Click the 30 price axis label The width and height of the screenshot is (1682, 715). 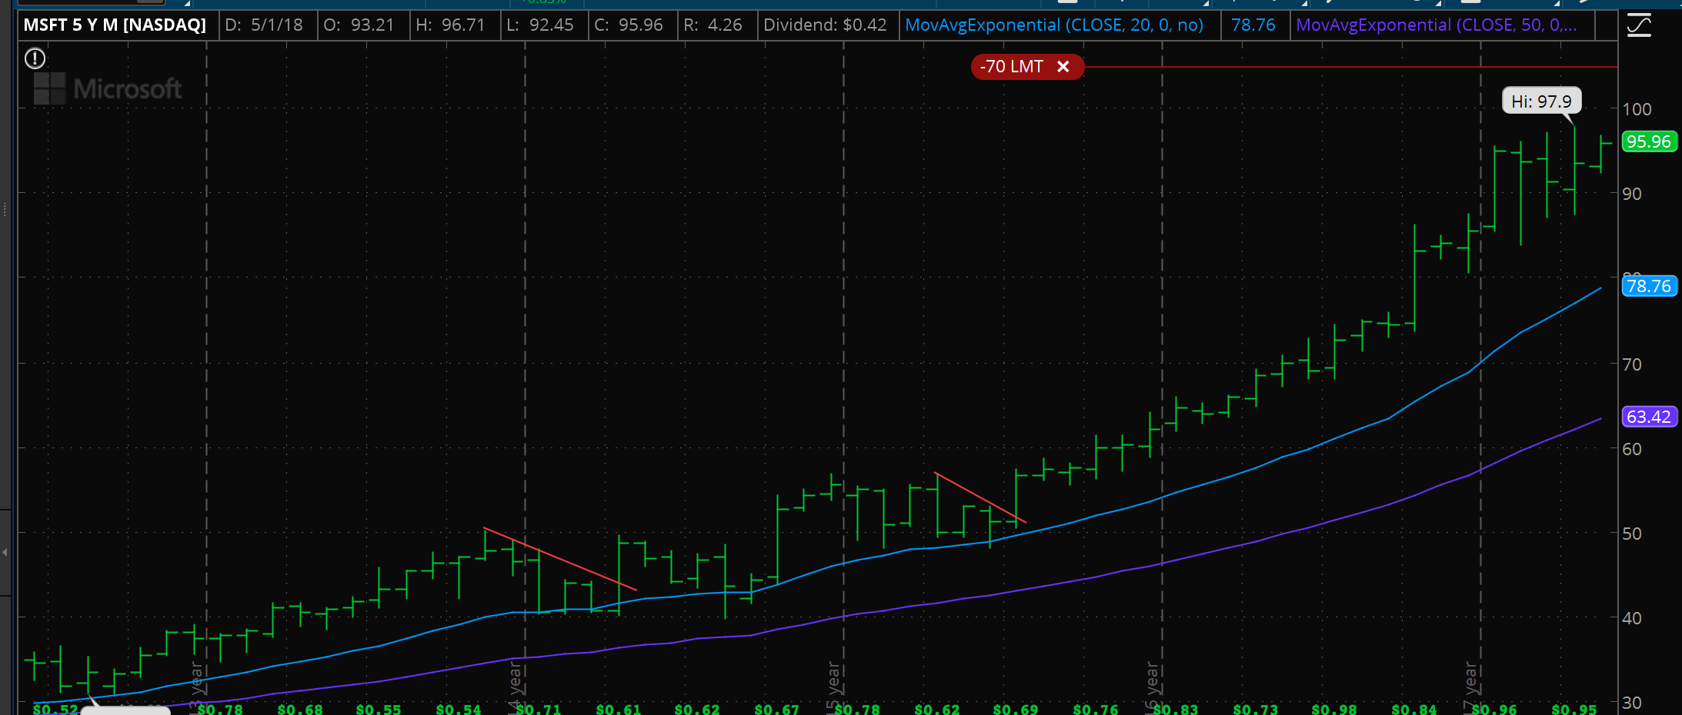pos(1632,703)
